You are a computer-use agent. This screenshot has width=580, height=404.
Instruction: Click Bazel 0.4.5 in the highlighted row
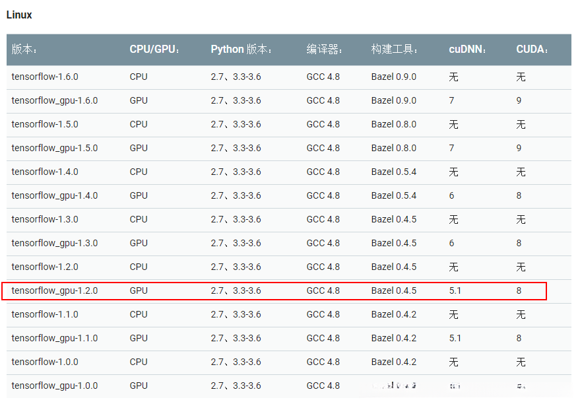click(x=394, y=290)
